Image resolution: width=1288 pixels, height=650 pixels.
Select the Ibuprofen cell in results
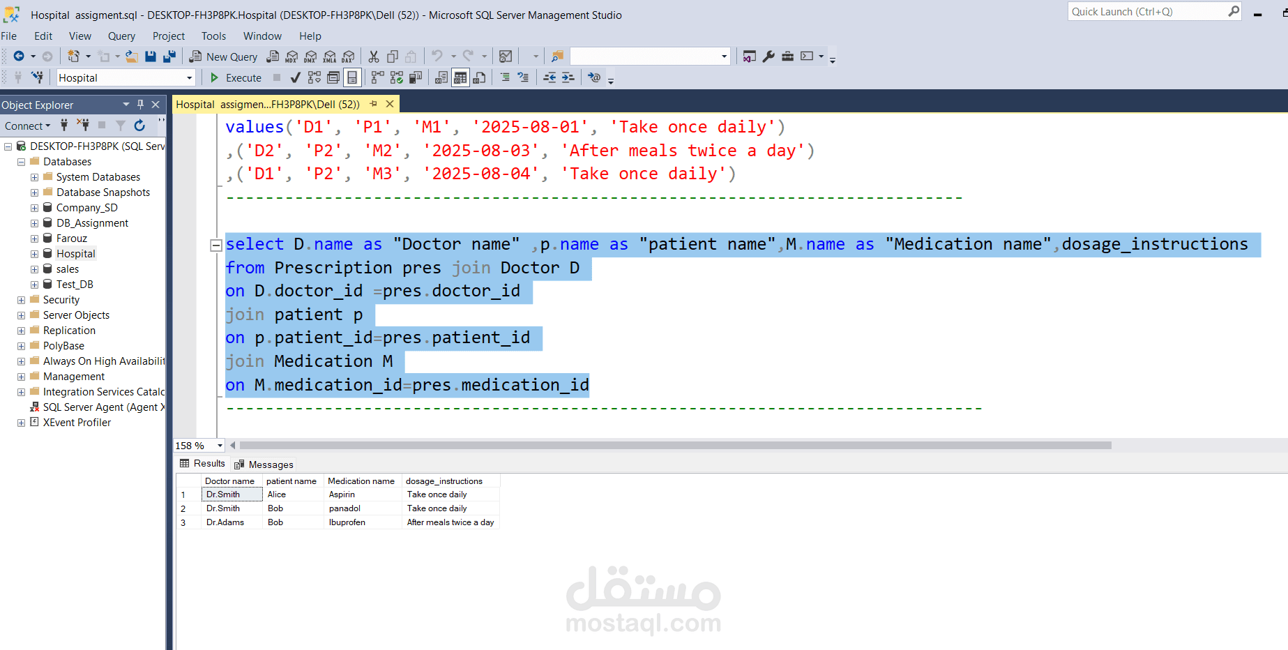point(363,522)
